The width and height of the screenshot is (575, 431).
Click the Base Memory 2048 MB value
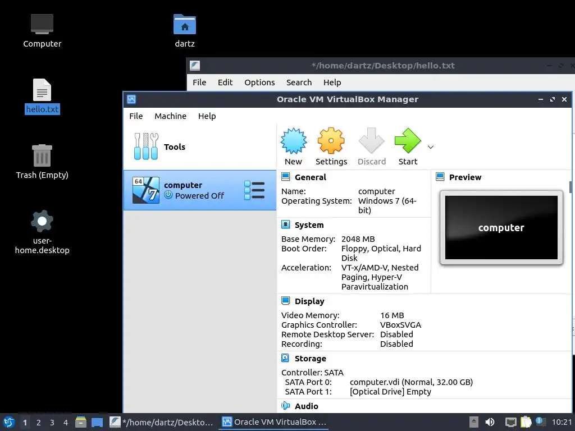[x=358, y=239]
